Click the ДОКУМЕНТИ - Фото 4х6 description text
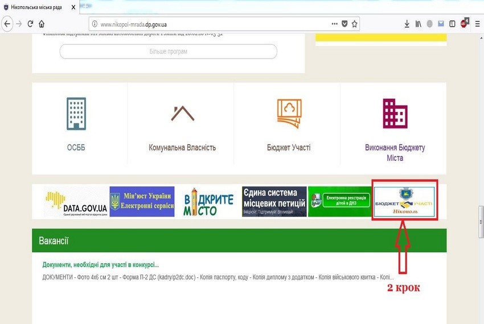 pos(218,277)
